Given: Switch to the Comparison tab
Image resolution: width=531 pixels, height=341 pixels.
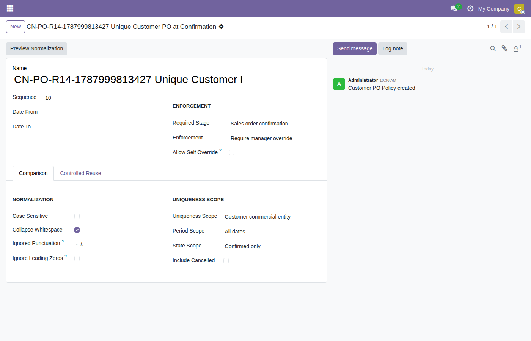Looking at the screenshot, I should (33, 173).
